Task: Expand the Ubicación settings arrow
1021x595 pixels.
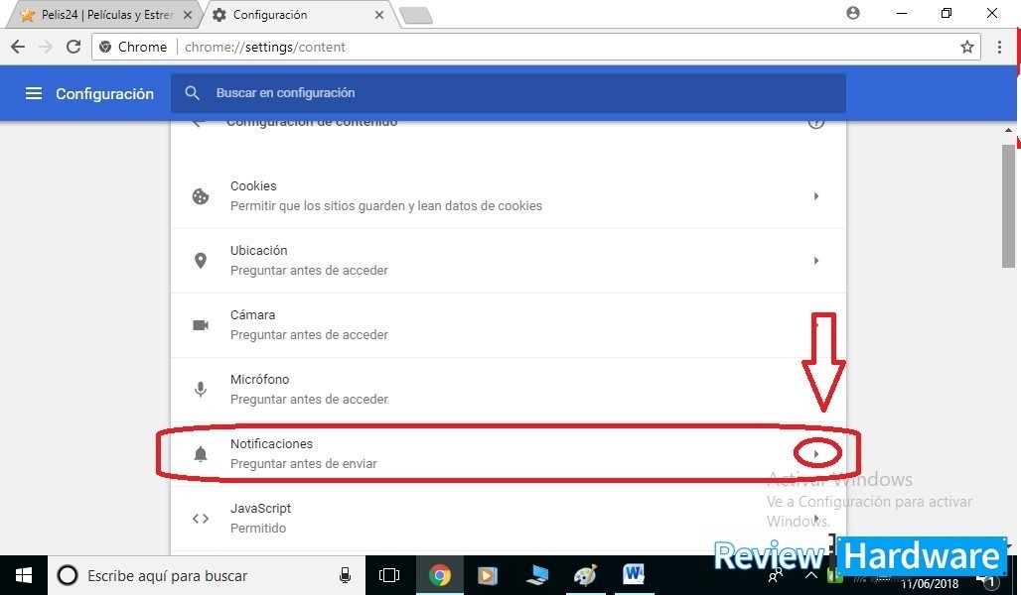Action: point(816,261)
